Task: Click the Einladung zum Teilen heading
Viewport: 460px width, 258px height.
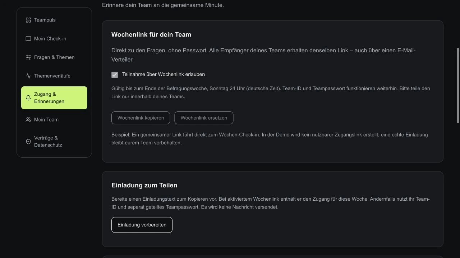Action: pyautogui.click(x=144, y=185)
